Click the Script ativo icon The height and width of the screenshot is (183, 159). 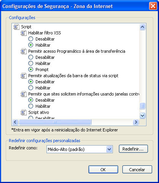tap(24, 112)
